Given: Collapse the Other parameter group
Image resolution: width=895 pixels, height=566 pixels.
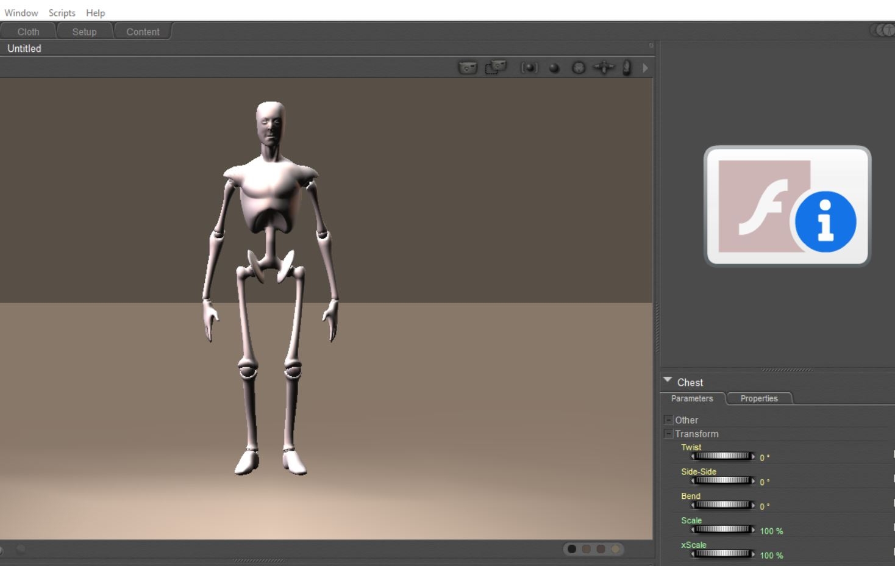Looking at the screenshot, I should tap(668, 420).
